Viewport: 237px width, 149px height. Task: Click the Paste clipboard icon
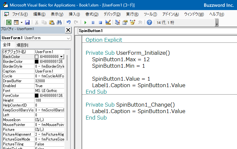click(x=52, y=22)
